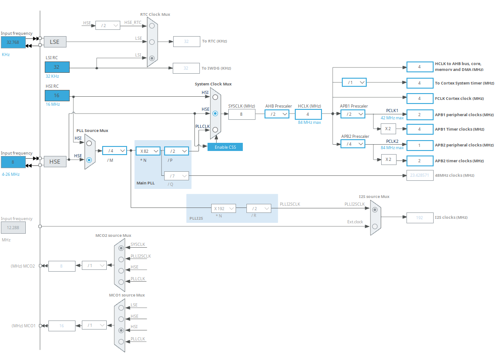The height and width of the screenshot is (358, 501).
Task: Select LSI input on RTC Clock Mux
Action: (152, 58)
